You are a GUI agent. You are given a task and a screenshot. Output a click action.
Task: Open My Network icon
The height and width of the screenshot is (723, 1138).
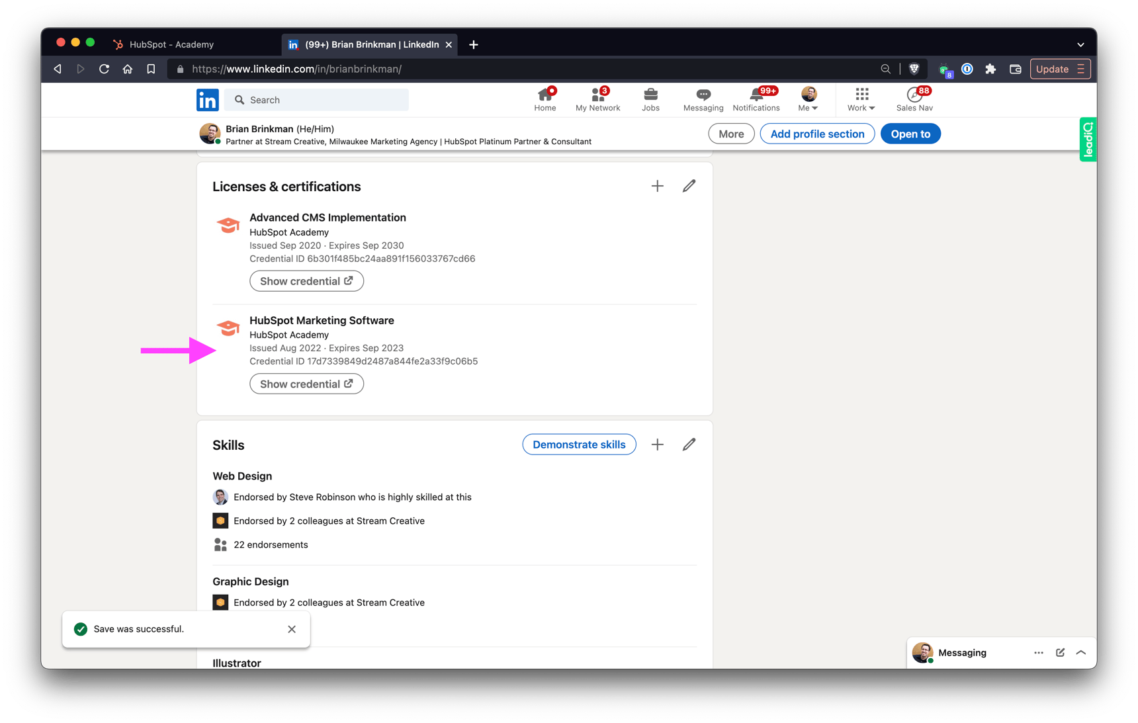point(597,96)
